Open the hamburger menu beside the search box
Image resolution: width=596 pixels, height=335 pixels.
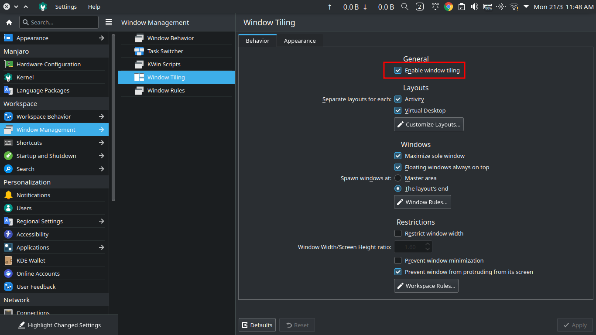click(109, 22)
